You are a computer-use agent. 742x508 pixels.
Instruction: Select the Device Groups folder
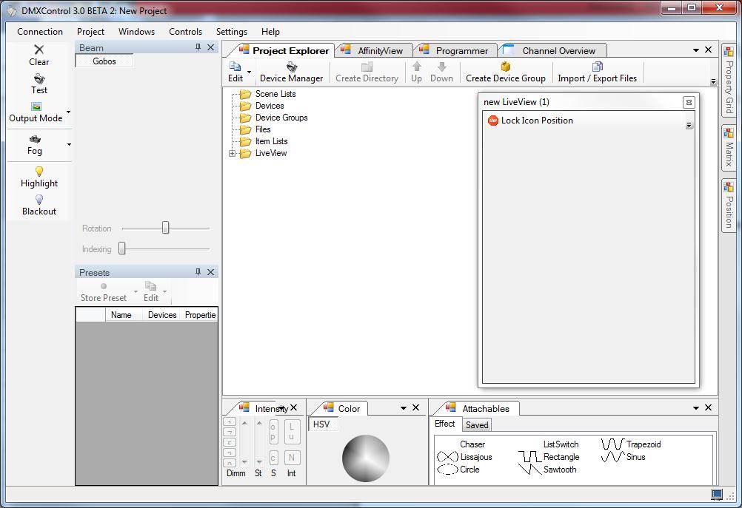point(281,118)
